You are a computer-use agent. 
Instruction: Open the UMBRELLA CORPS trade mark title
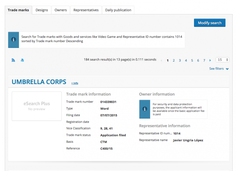(x=39, y=82)
